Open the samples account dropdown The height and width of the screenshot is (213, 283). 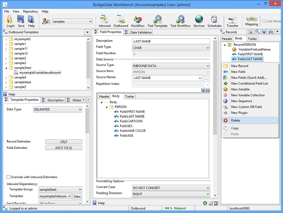90,21
